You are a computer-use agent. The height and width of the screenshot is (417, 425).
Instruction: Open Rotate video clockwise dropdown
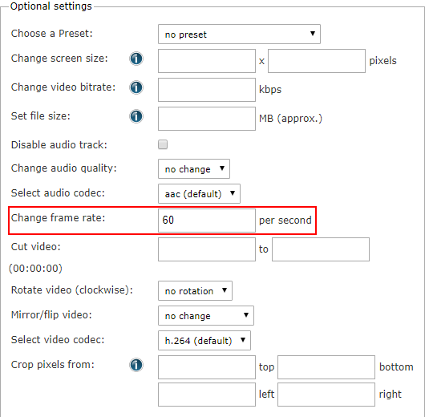click(195, 290)
